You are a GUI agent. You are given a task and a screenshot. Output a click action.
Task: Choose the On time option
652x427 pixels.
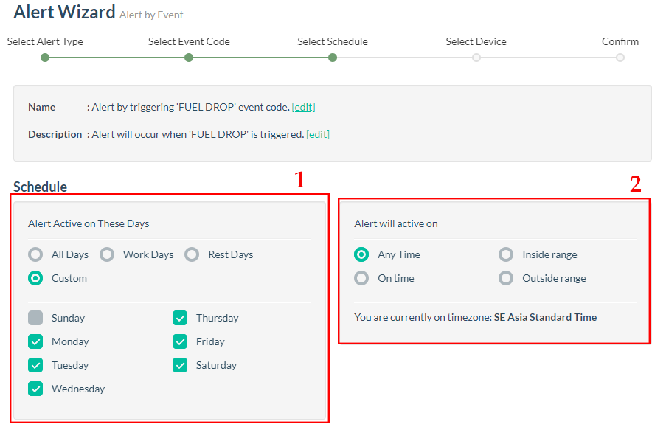(361, 278)
